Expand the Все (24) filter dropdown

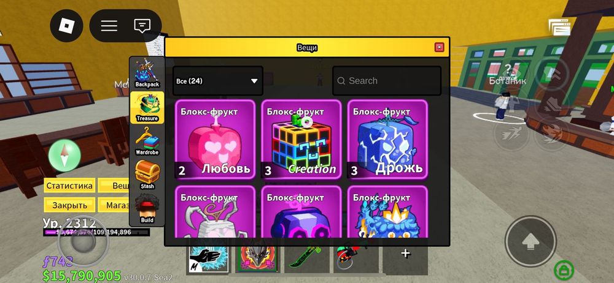pyautogui.click(x=218, y=81)
